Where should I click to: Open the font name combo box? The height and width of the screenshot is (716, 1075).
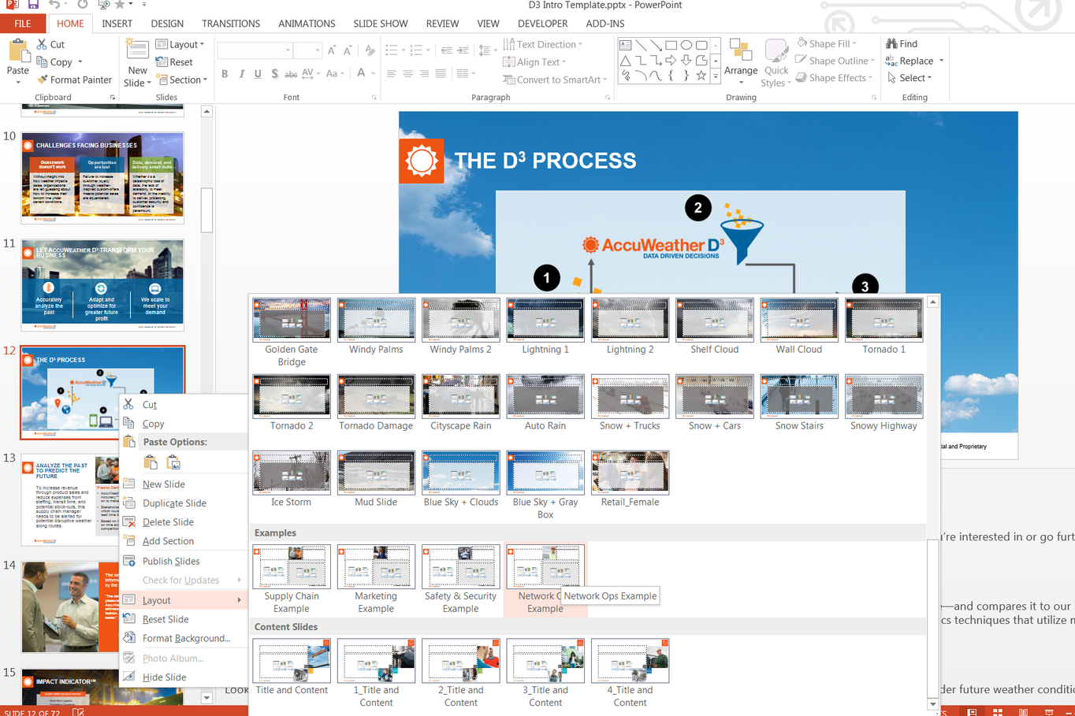(255, 50)
